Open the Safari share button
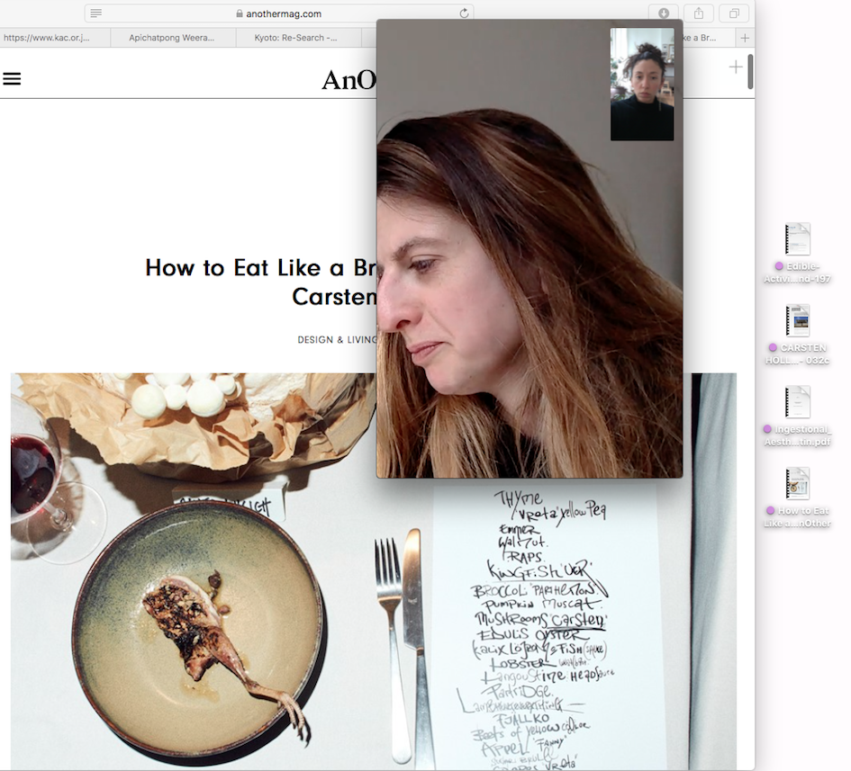Viewport: 851px width, 771px height. tap(699, 13)
